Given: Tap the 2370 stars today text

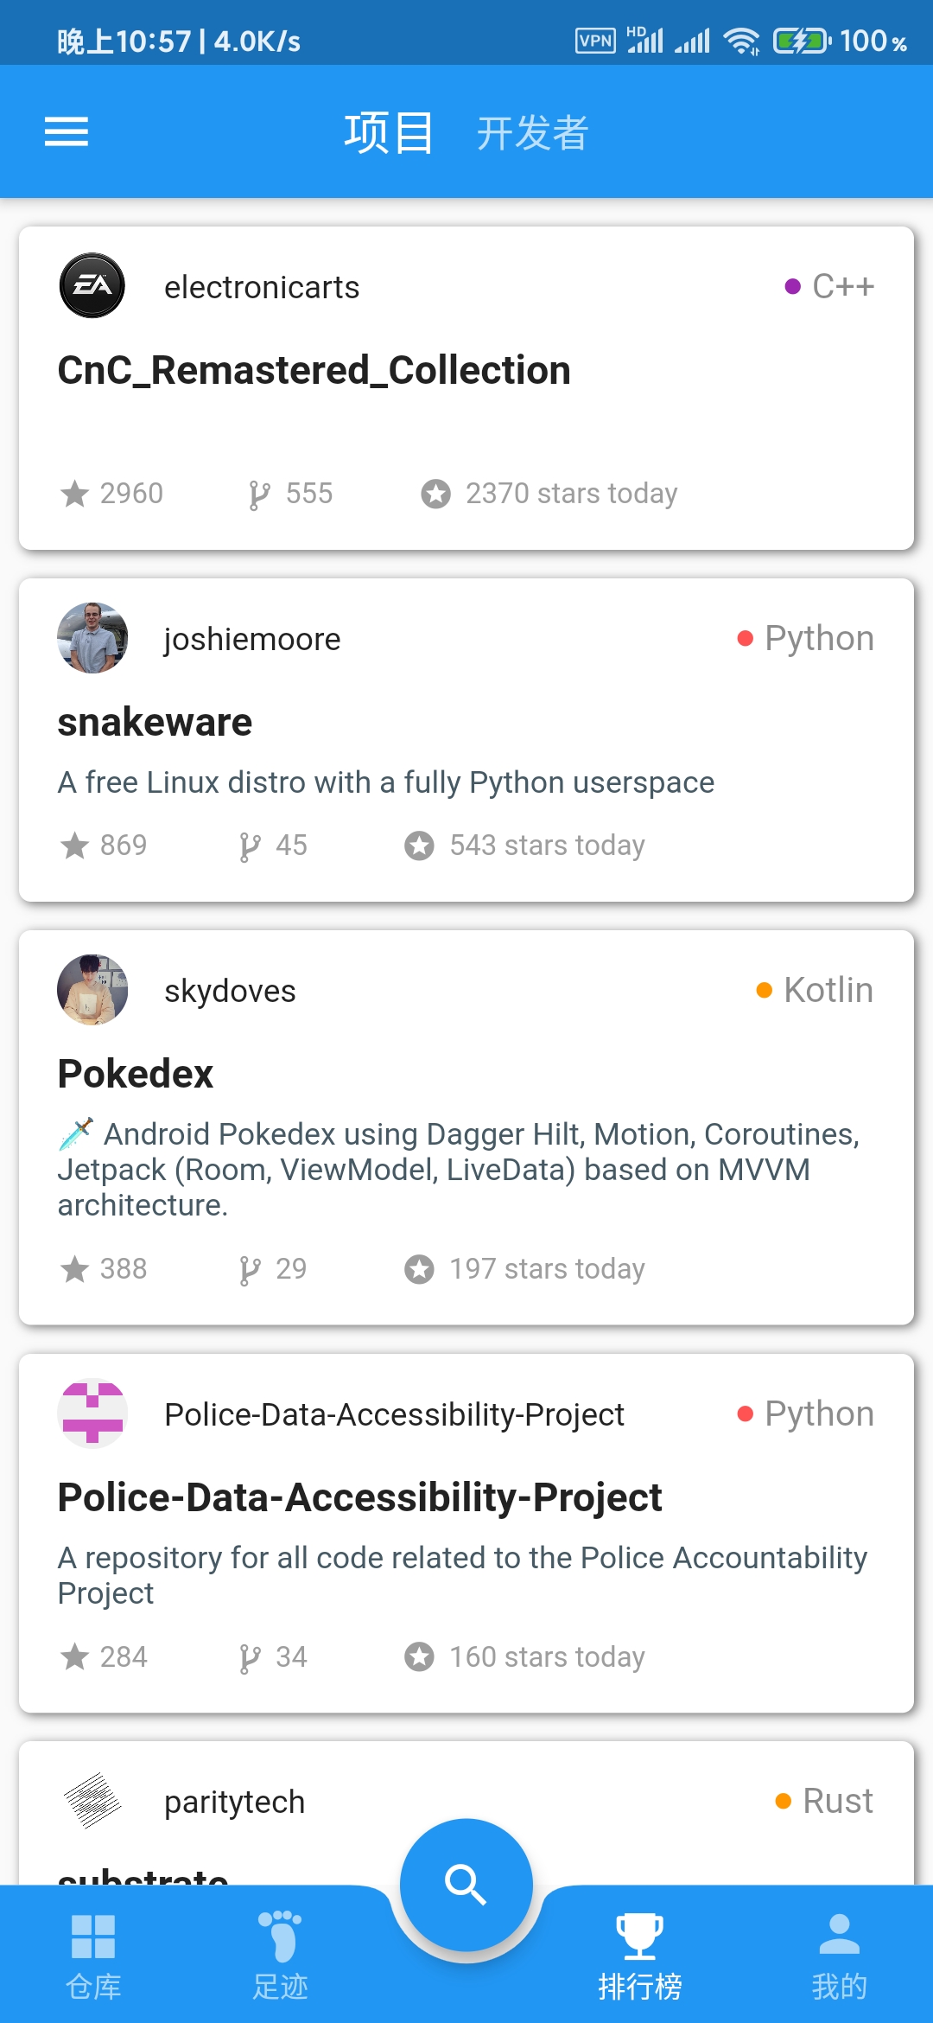Looking at the screenshot, I should coord(571,494).
